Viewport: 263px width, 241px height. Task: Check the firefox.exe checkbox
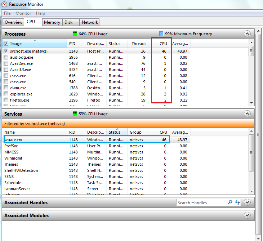(6, 100)
